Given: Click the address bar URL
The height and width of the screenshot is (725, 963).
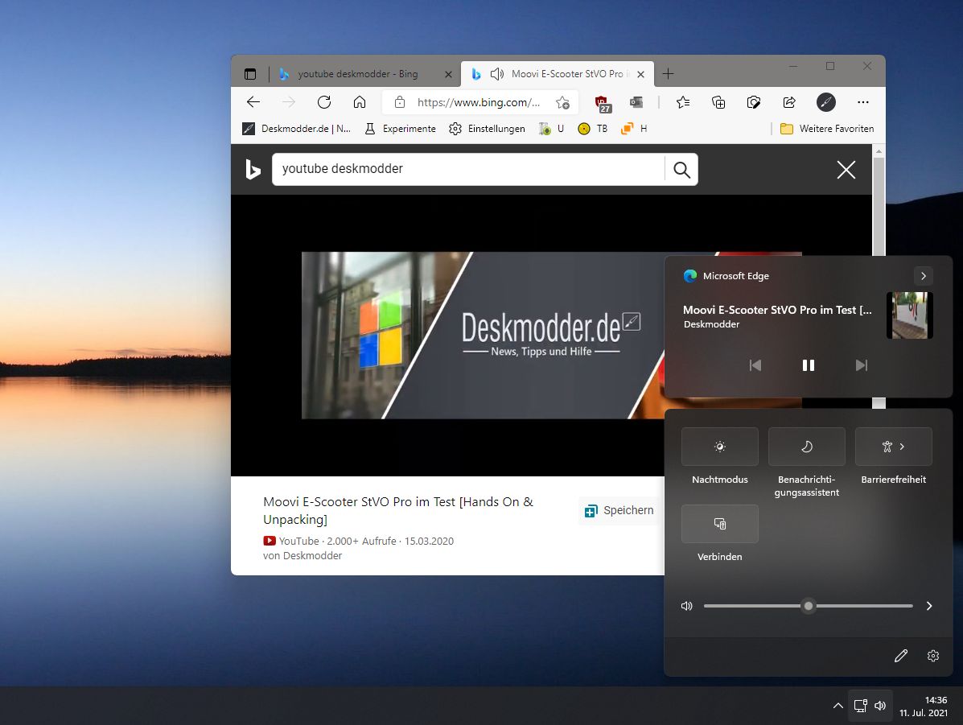Looking at the screenshot, I should [x=479, y=103].
